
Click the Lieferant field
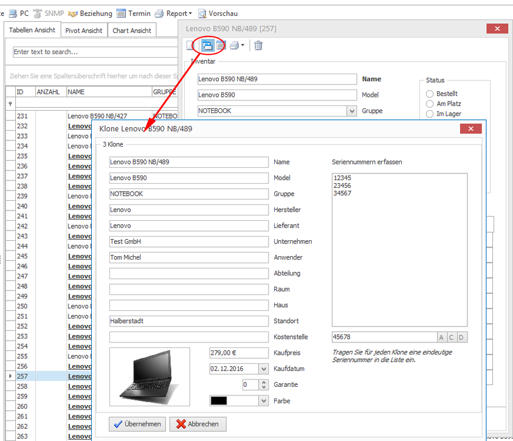189,226
